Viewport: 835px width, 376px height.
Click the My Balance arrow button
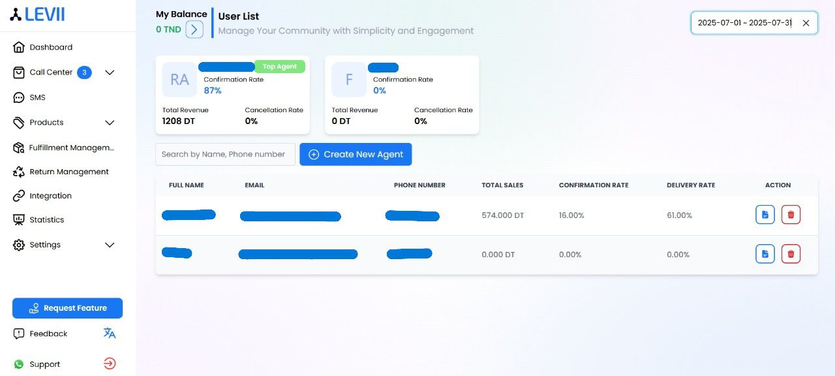pyautogui.click(x=194, y=29)
